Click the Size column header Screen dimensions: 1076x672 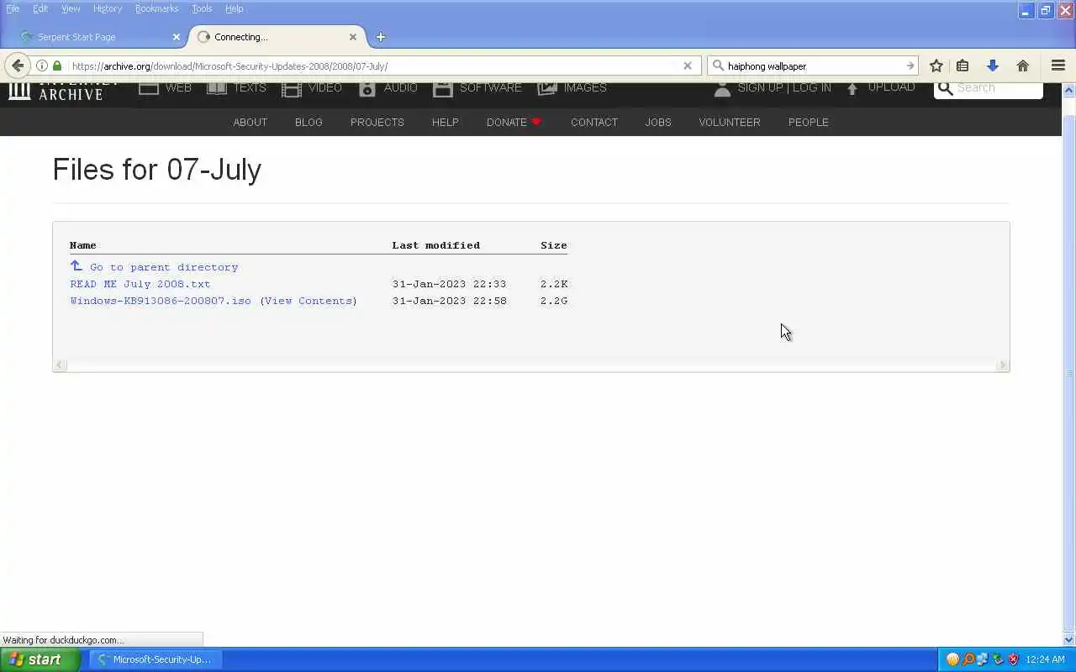pos(554,245)
